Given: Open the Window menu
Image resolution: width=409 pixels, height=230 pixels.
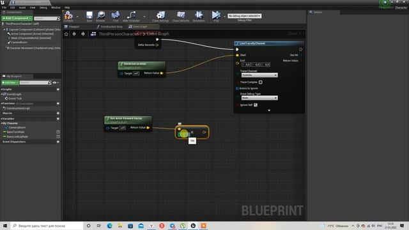Looking at the screenshot, I should coord(56,8).
